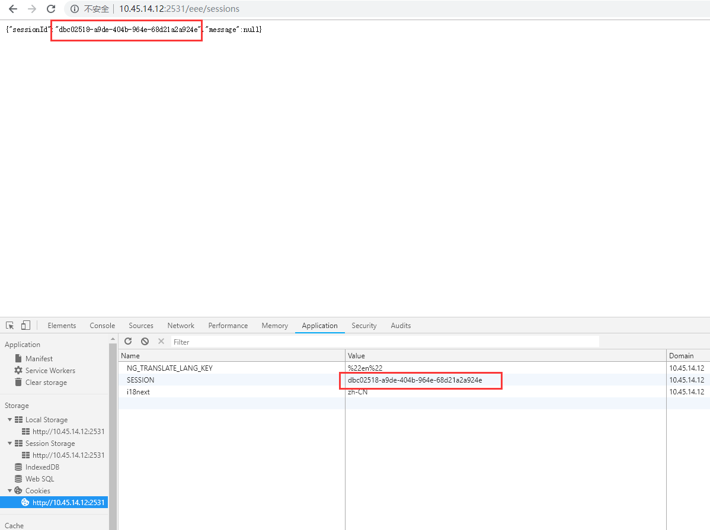This screenshot has height=530, width=710.
Task: Open site info icon in address bar
Action: pos(74,9)
